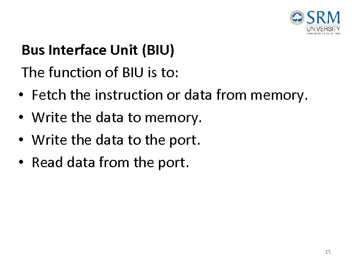352x264 pixels.
Task: Select the Bus Interface Unit heading
Action: [98, 50]
